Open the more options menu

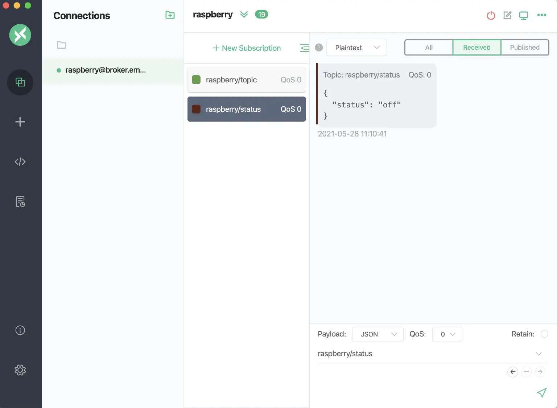[542, 15]
